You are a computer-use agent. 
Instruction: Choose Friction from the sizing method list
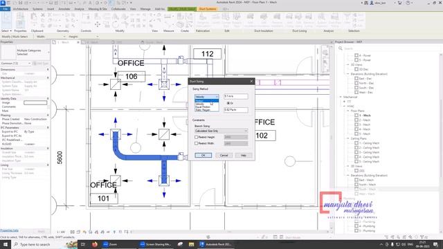(x=206, y=101)
